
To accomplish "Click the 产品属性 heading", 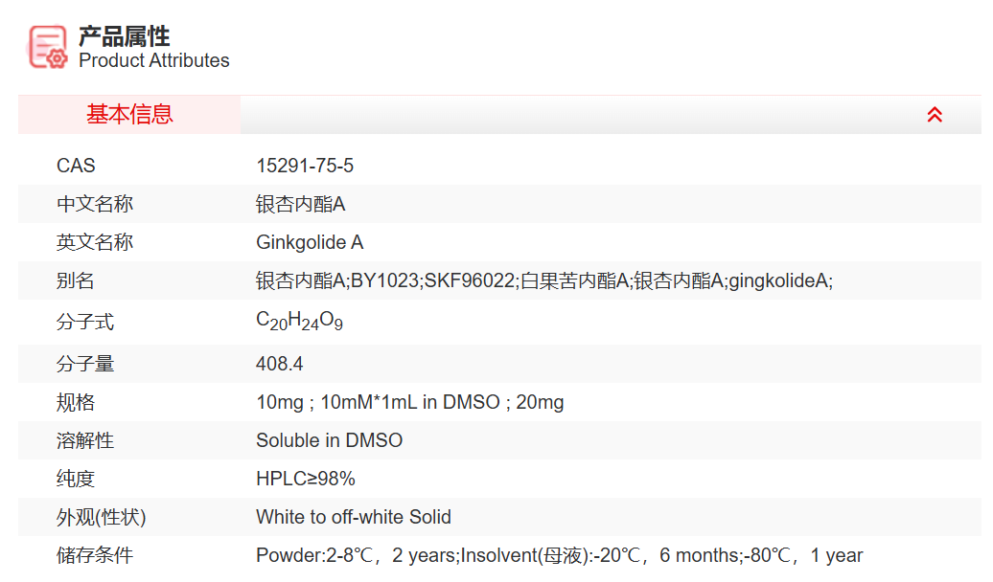I will (124, 36).
